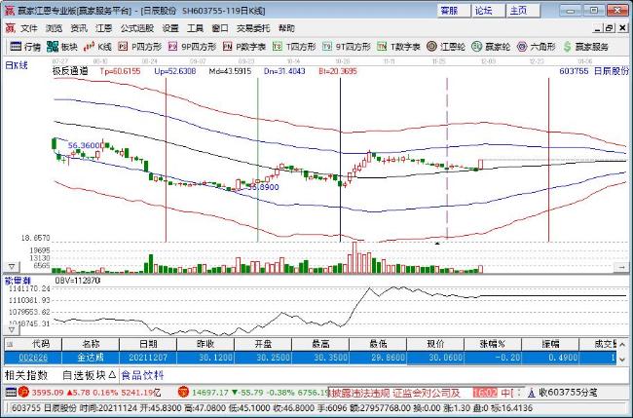Switch to the 食品饮料 tab
This screenshot has height=418, width=633.
point(142,375)
